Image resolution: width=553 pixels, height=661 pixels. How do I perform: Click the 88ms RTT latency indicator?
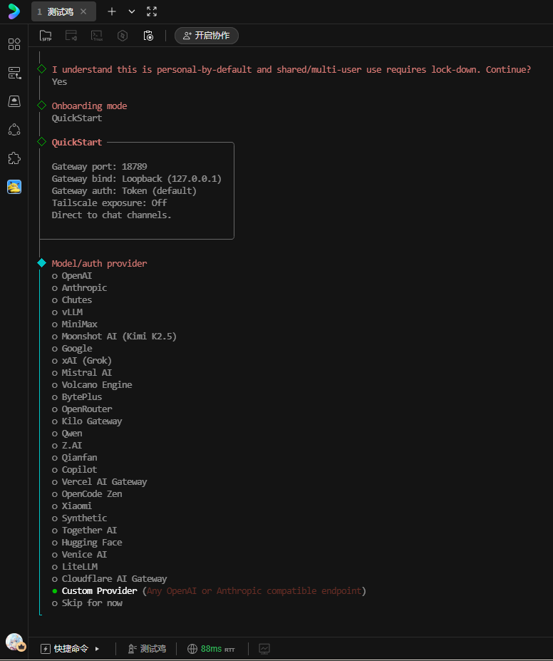point(211,649)
